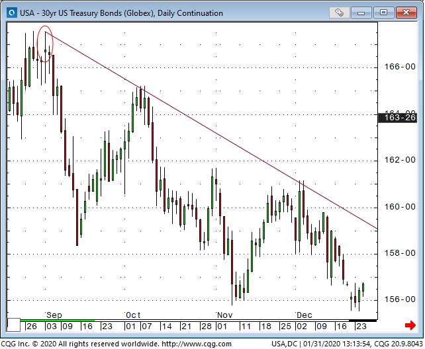
Task: Click the 25 date label under Nov
Action: tap(286, 327)
